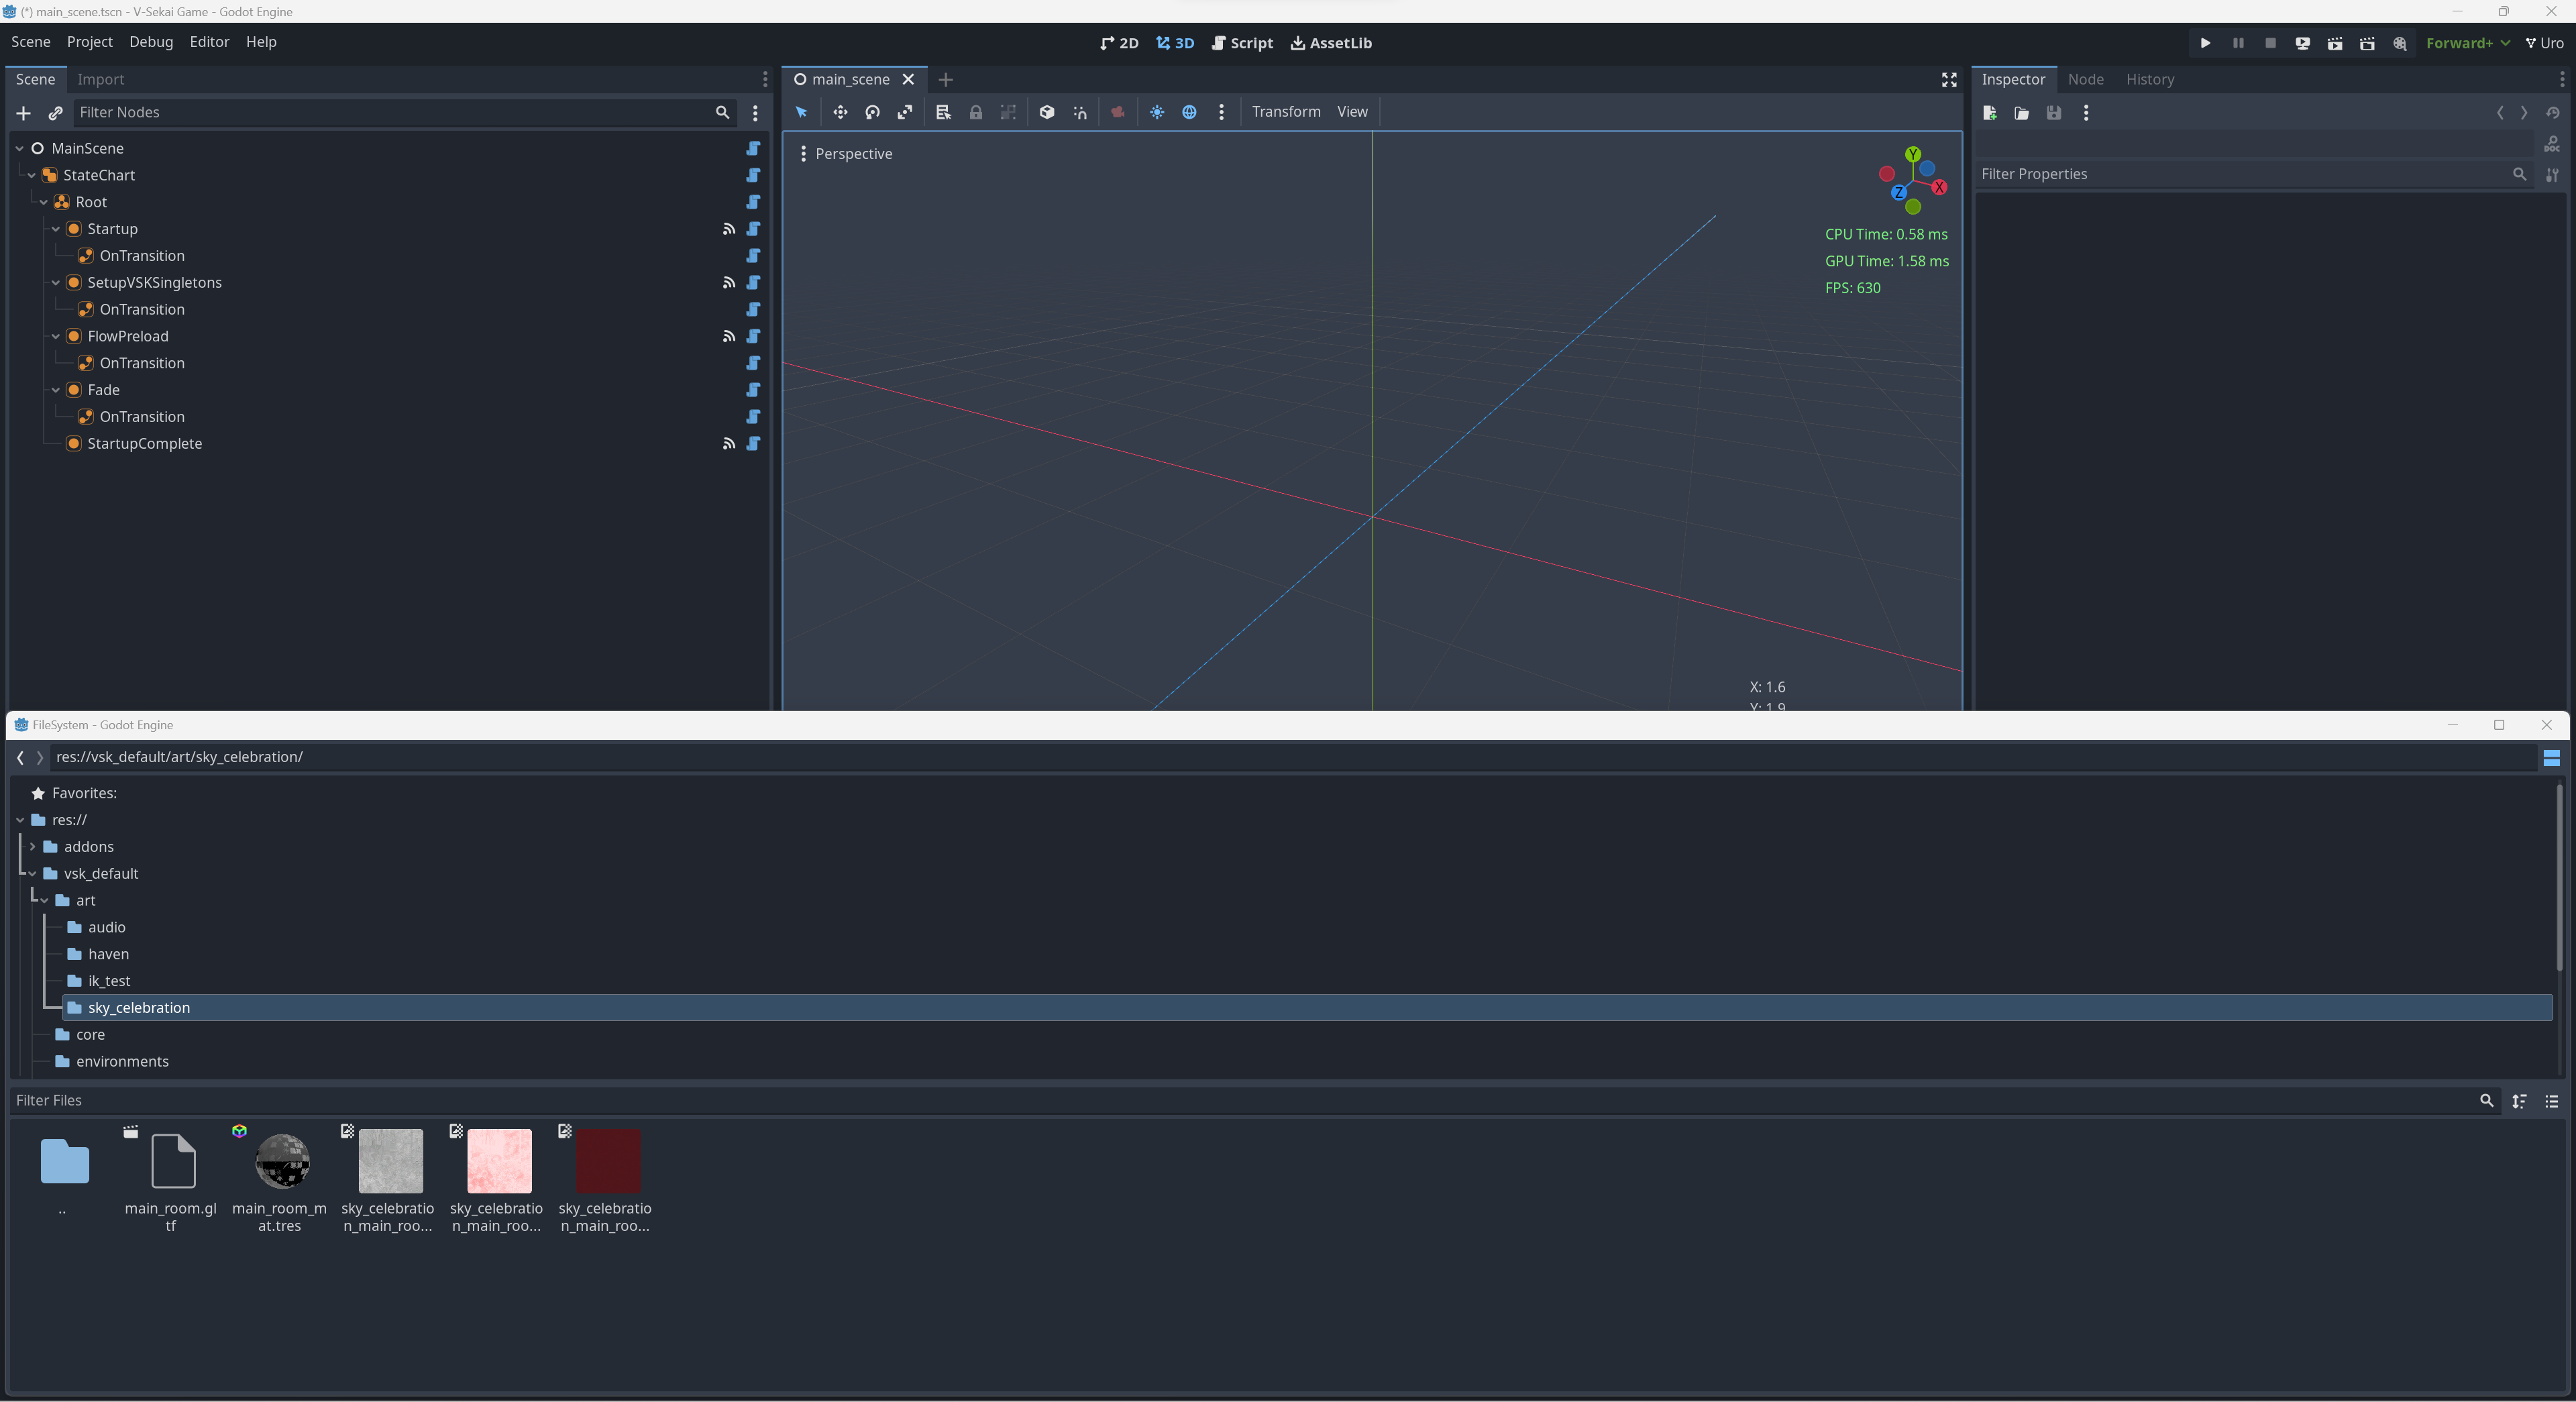Toggle Use Snap magnet icon
This screenshot has height=1402, width=2576.
tap(1080, 112)
